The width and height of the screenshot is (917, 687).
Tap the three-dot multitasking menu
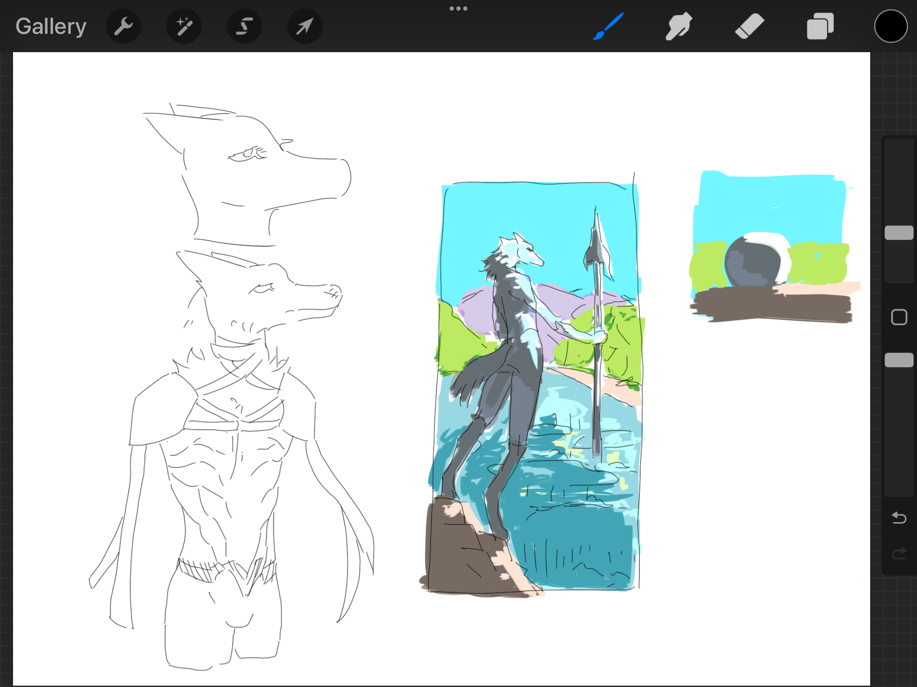(458, 8)
